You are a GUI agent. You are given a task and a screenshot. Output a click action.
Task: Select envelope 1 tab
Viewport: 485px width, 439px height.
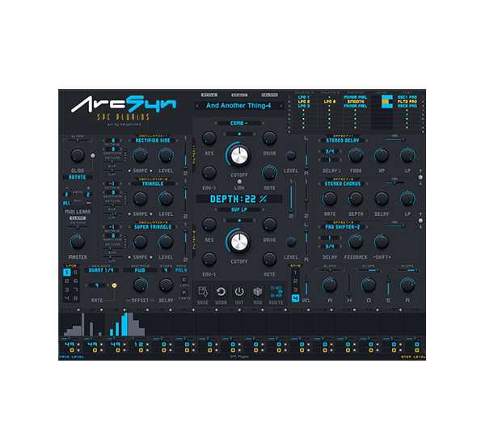point(295,272)
